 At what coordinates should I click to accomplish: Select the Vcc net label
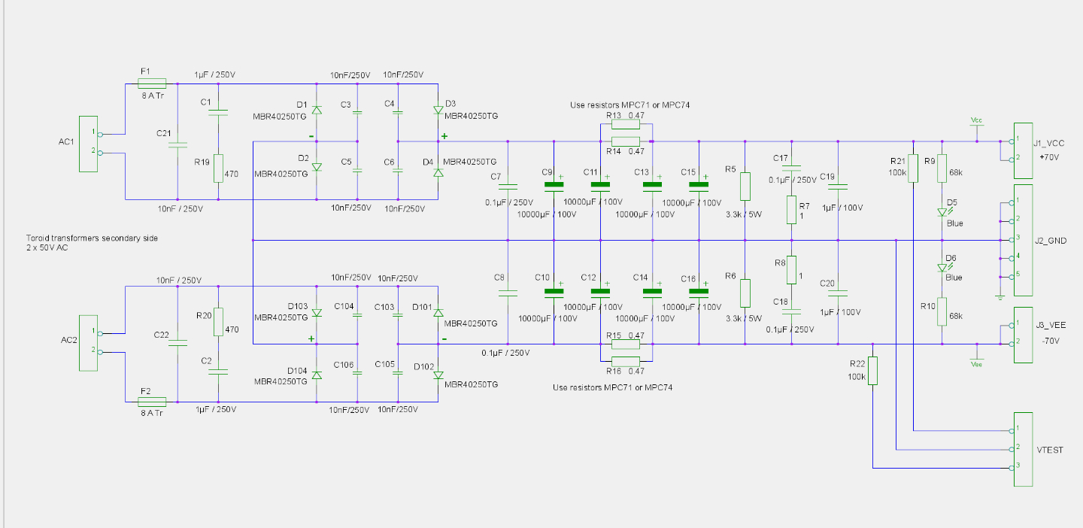click(x=976, y=120)
